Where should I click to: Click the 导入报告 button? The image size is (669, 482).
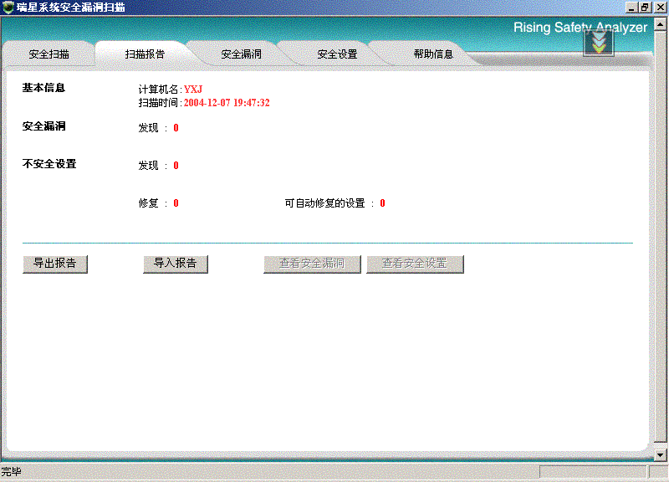pyautogui.click(x=176, y=264)
